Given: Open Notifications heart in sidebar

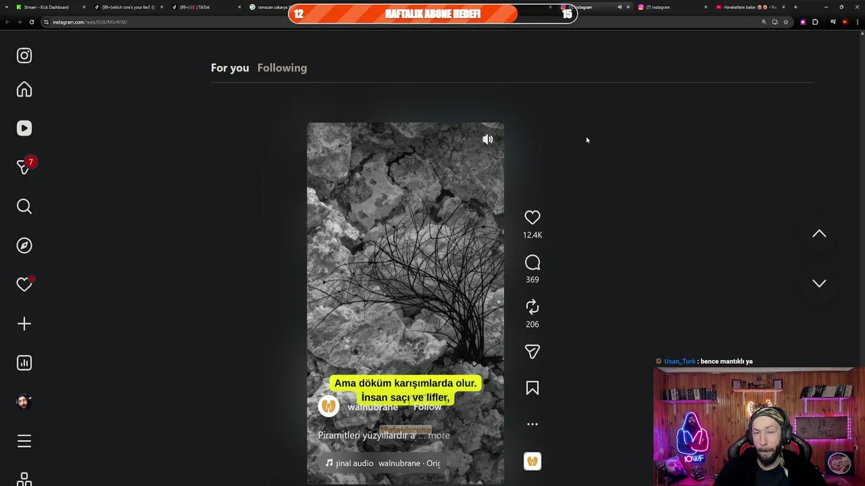Looking at the screenshot, I should click(24, 285).
